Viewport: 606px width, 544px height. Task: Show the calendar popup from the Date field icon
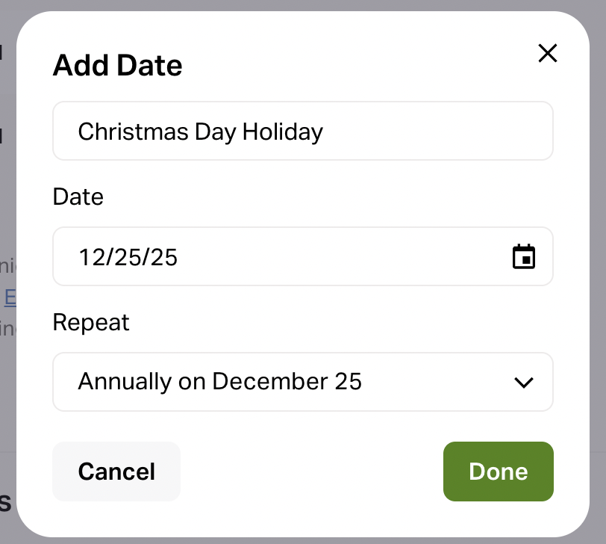pos(524,256)
